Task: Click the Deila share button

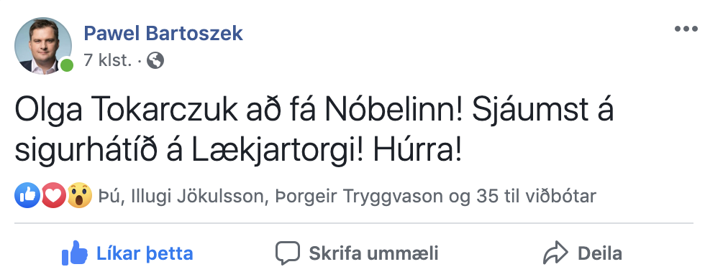Action: [x=583, y=253]
